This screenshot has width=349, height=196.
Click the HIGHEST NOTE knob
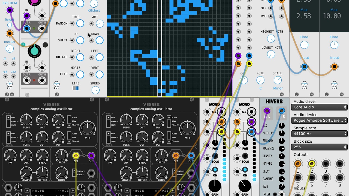(x=271, y=39)
